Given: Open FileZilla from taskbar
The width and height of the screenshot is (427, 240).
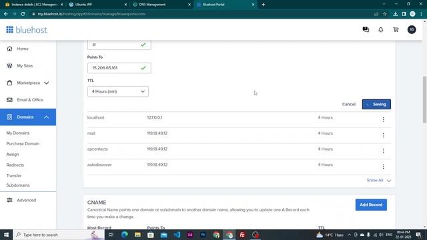Looking at the screenshot, I should 242,235.
